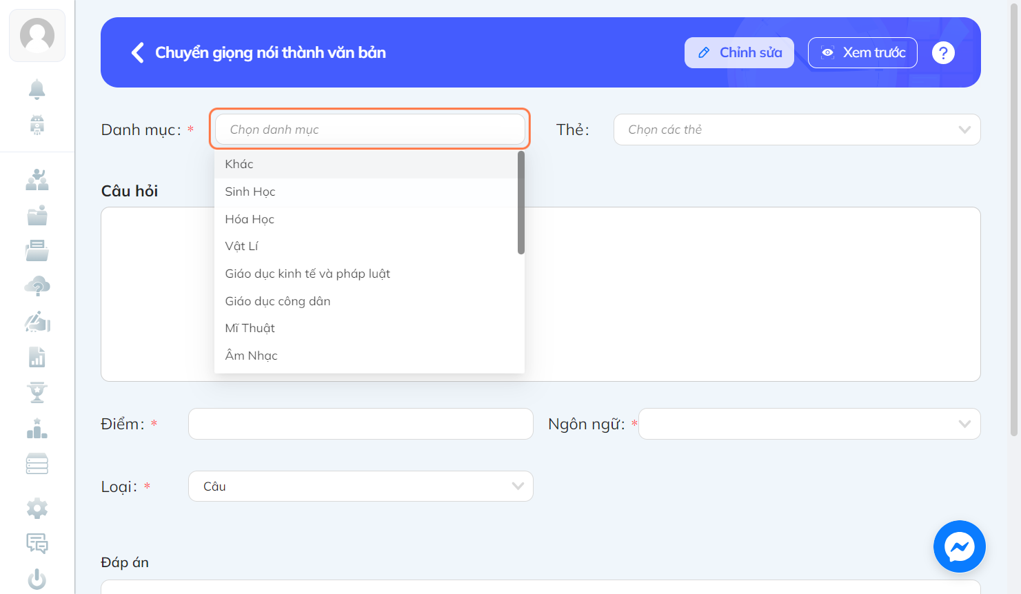Choose Hóa Học from the dropdown
The width and height of the screenshot is (1021, 594).
point(366,219)
